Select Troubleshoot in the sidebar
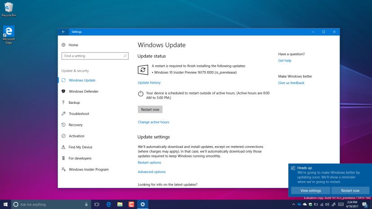 pos(79,114)
